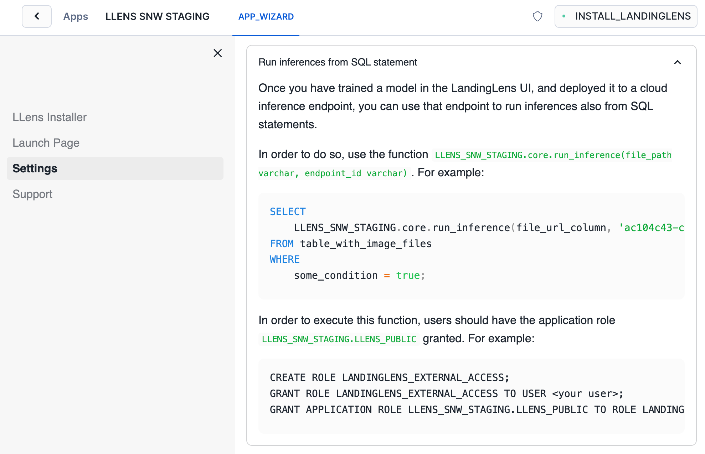Switch to the APP_WIZARD tab

coord(266,16)
